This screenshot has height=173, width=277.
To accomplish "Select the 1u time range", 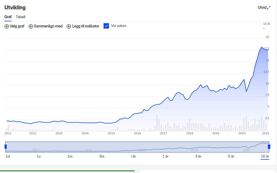I will point(39,156).
